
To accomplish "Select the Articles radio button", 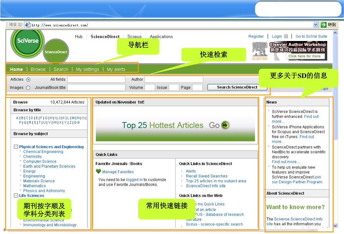I will 28,80.
